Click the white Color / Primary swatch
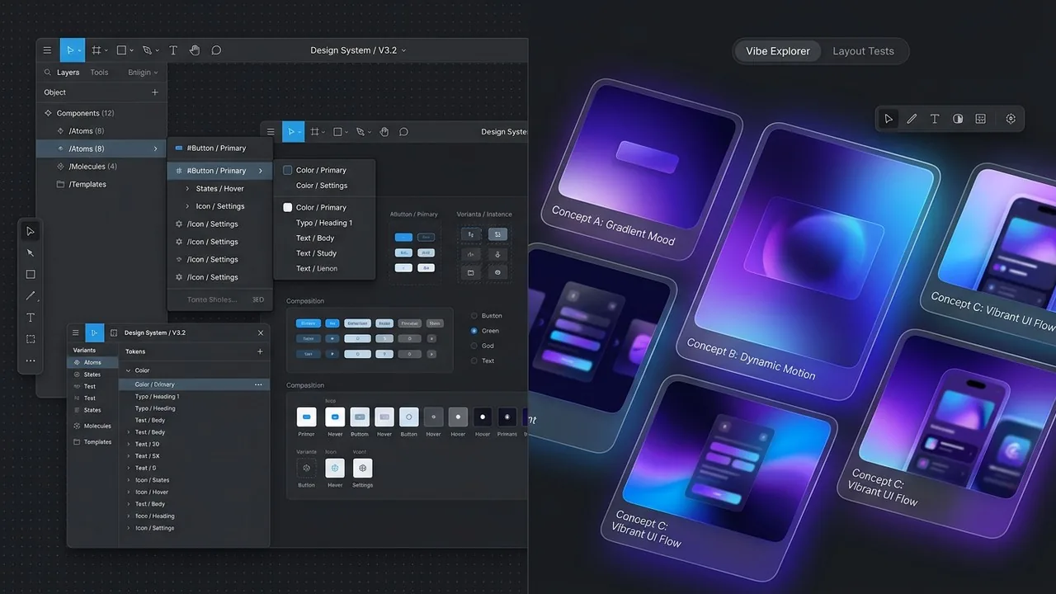This screenshot has height=594, width=1056. [x=288, y=208]
